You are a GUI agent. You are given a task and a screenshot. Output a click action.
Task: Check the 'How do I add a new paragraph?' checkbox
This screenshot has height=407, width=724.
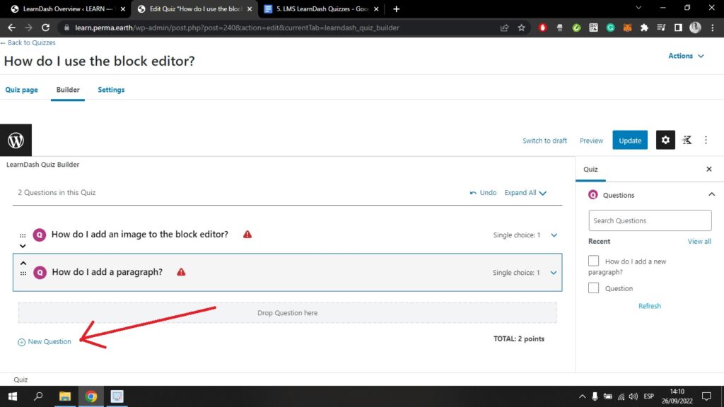(x=594, y=261)
